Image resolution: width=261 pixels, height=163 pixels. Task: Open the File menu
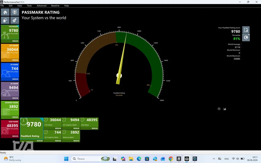[2, 6]
